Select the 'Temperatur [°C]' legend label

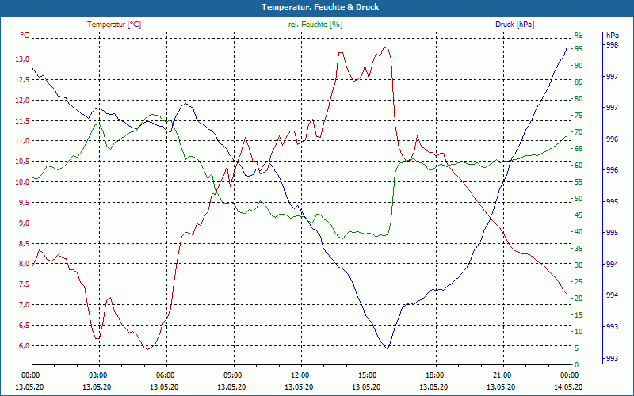point(114,25)
